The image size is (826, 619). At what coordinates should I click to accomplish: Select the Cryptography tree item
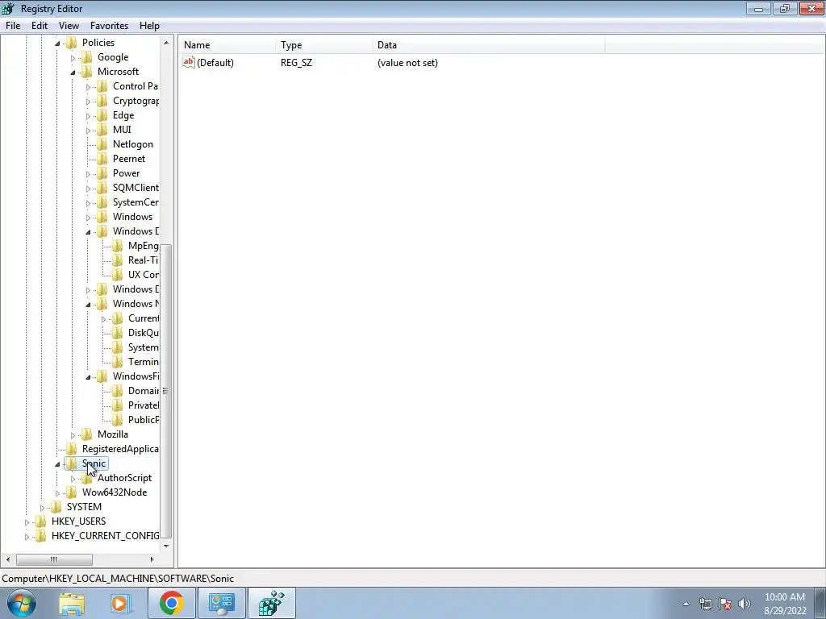click(136, 101)
